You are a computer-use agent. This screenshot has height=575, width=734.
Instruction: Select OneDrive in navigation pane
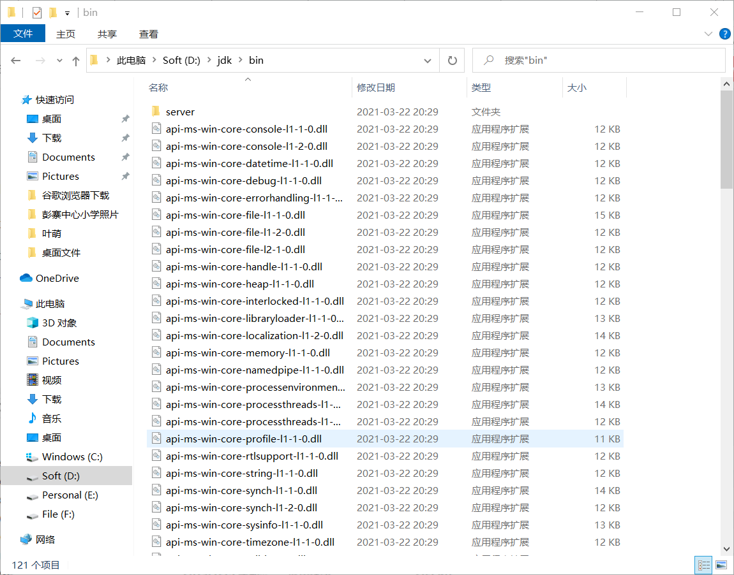tap(57, 278)
